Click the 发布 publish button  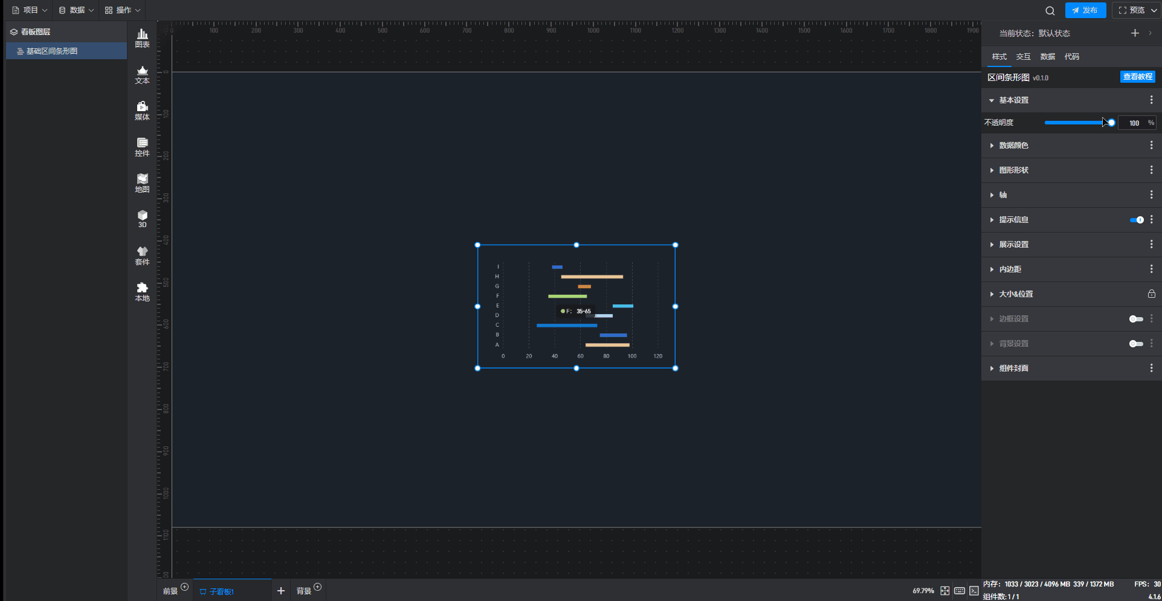(1085, 10)
